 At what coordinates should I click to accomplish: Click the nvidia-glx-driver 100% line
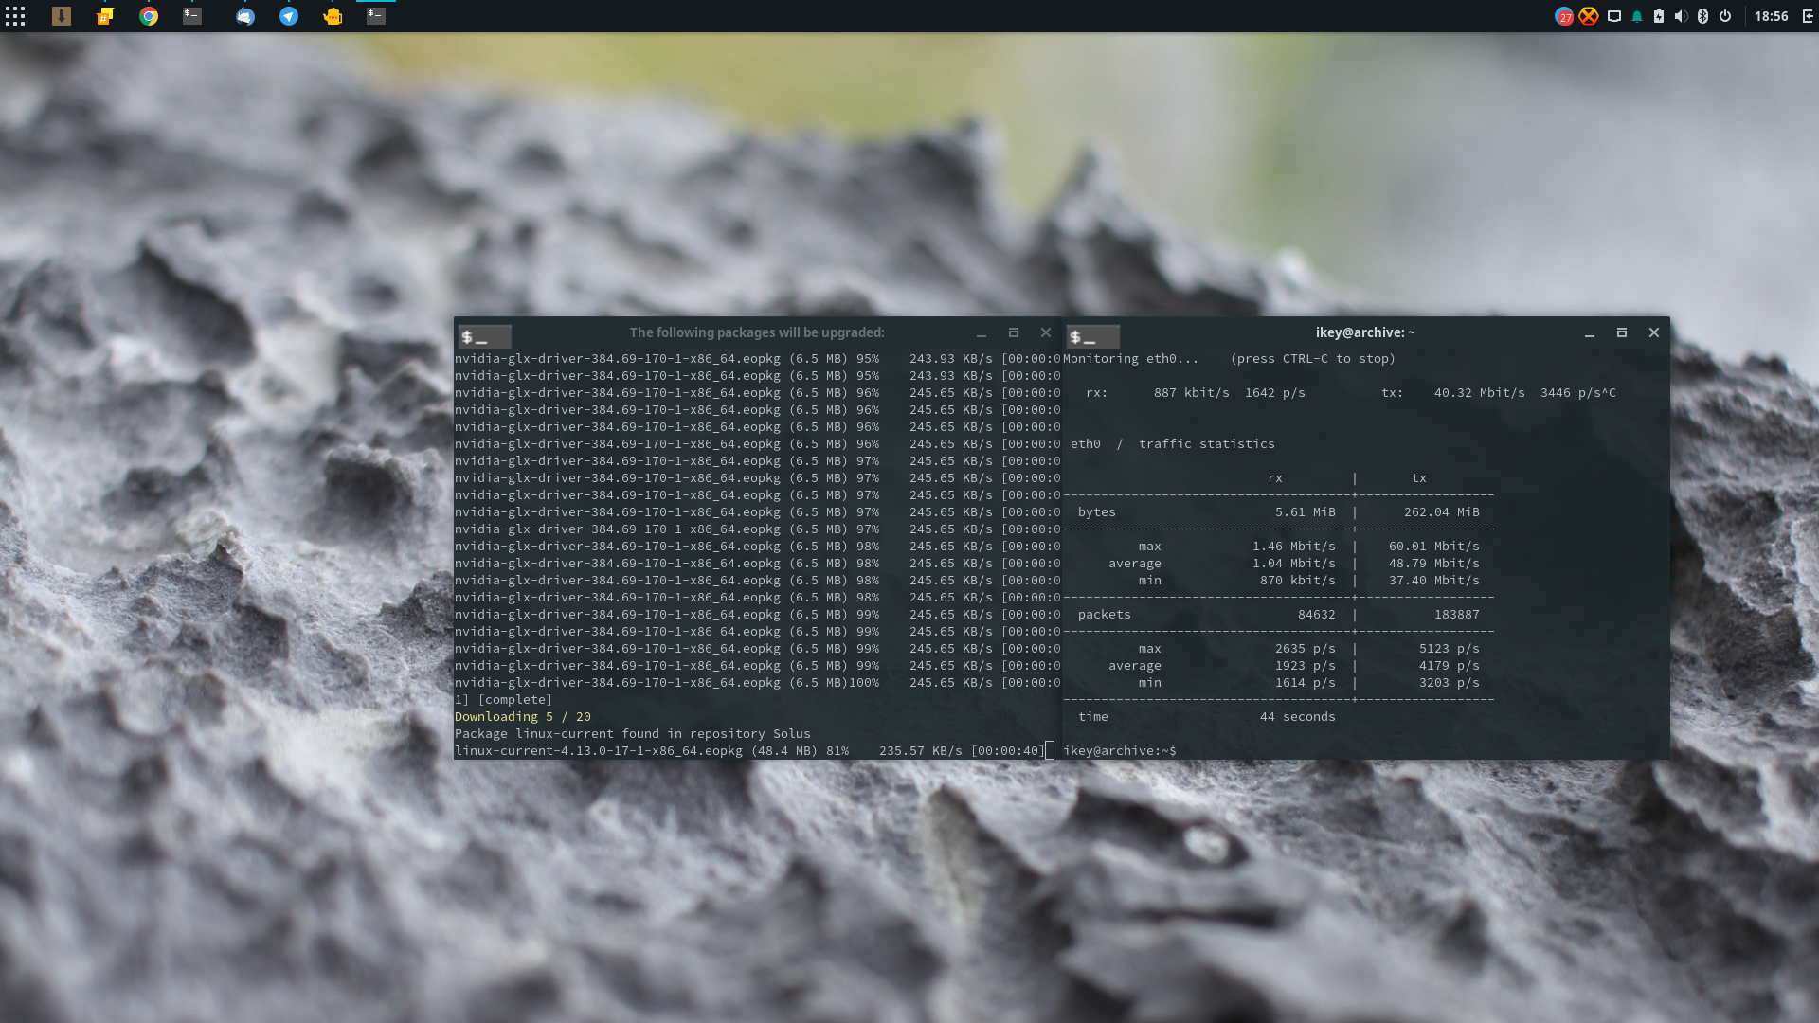click(x=758, y=683)
